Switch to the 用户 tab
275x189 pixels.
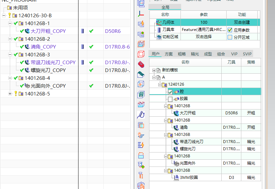tap(155, 54)
